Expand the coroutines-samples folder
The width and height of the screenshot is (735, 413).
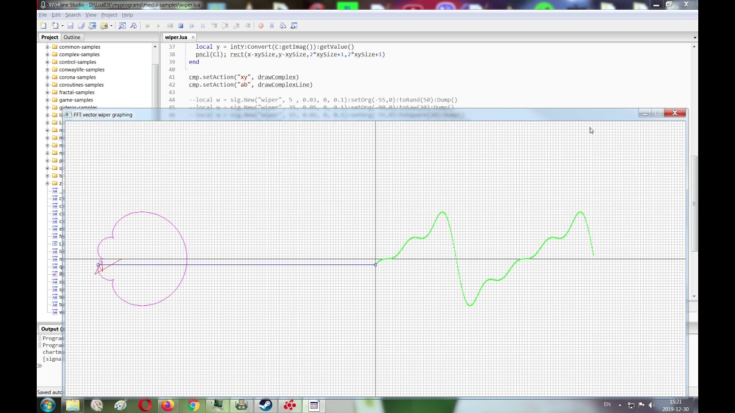(x=48, y=85)
